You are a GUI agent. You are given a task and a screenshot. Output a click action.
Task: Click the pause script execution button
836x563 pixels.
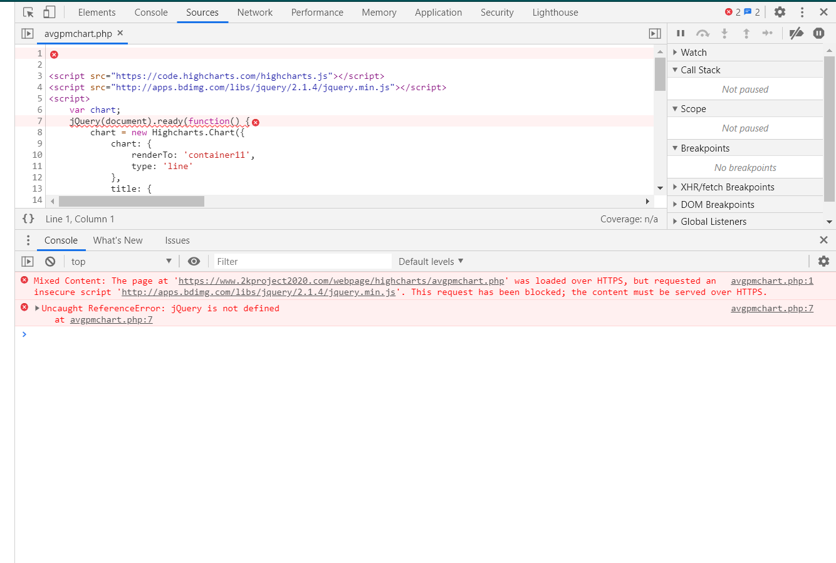point(681,33)
